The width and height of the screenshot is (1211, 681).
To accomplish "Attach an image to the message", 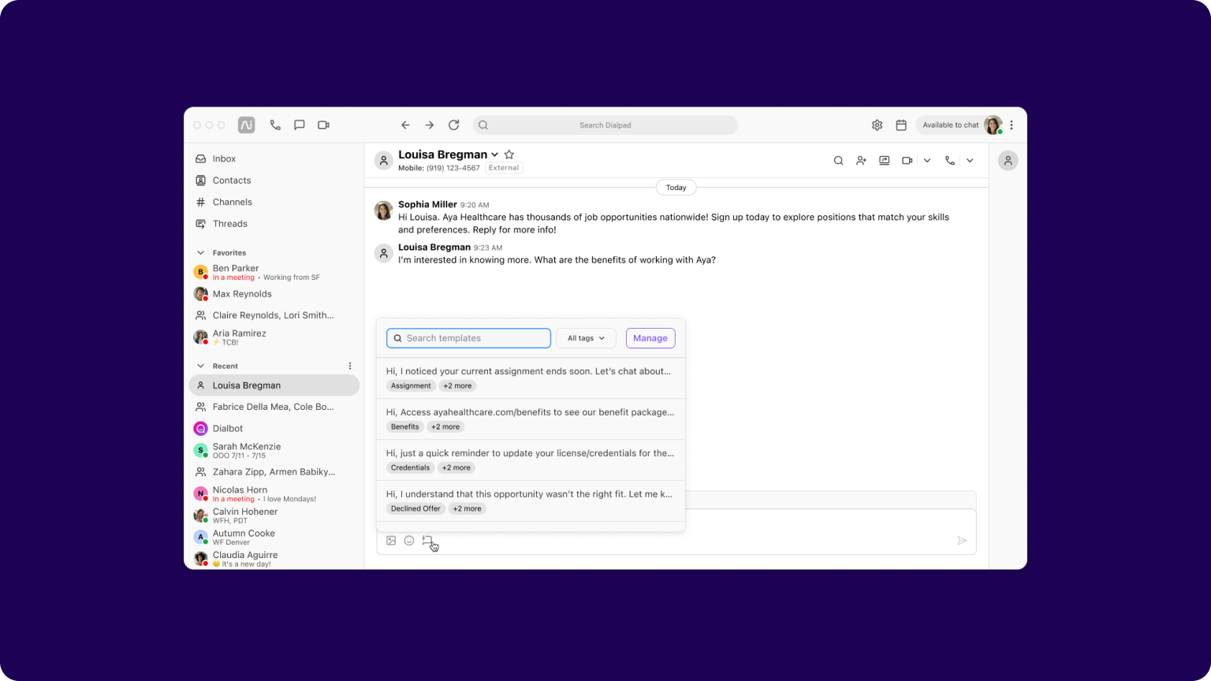I will click(391, 541).
